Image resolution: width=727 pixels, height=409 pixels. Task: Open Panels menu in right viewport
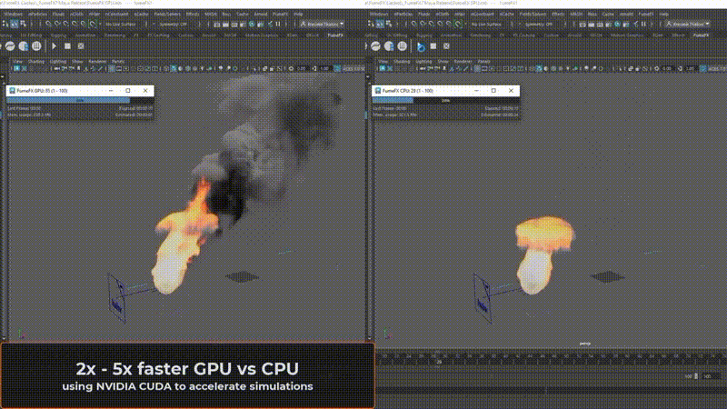tap(483, 61)
